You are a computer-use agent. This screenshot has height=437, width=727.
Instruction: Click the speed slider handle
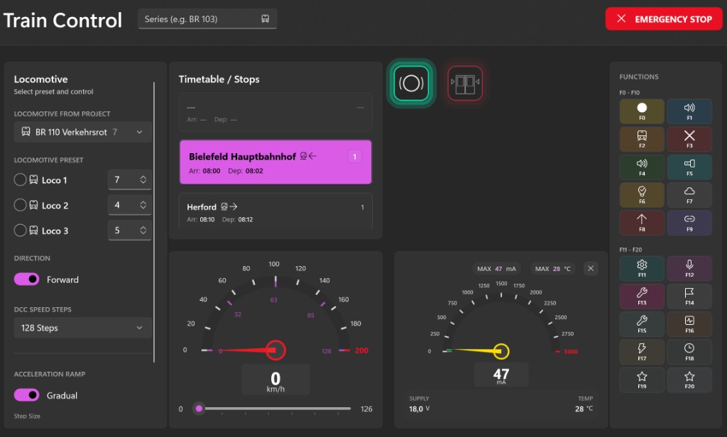pos(199,408)
